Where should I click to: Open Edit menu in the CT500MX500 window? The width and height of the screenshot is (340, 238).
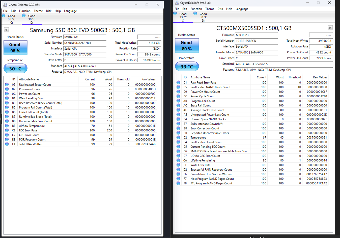click(x=185, y=9)
